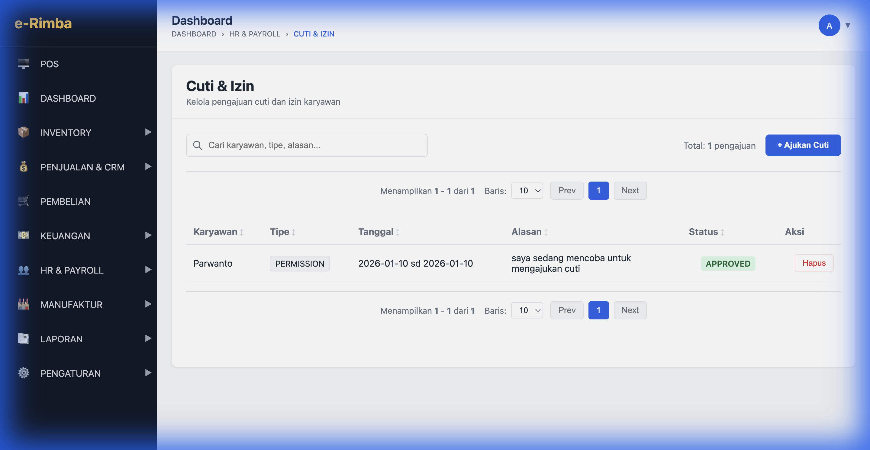870x450 pixels.
Task: Click the Pengaturan gear icon
Action: tap(23, 373)
